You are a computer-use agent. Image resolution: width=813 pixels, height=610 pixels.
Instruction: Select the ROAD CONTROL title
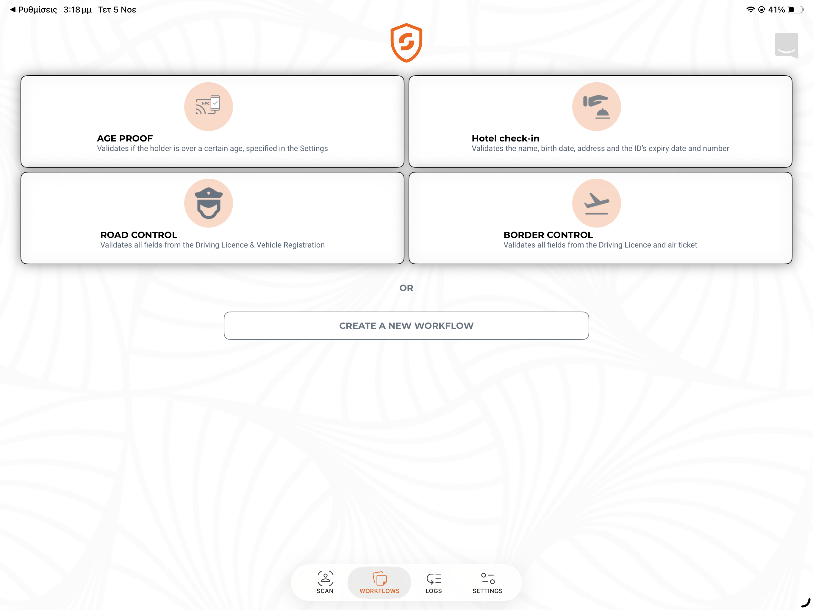(x=139, y=235)
